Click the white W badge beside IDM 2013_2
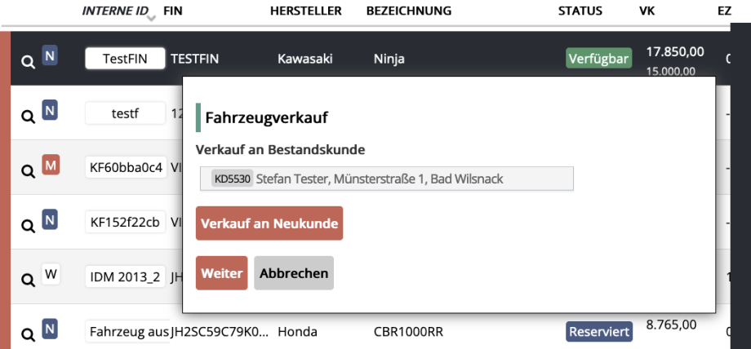 (51, 274)
